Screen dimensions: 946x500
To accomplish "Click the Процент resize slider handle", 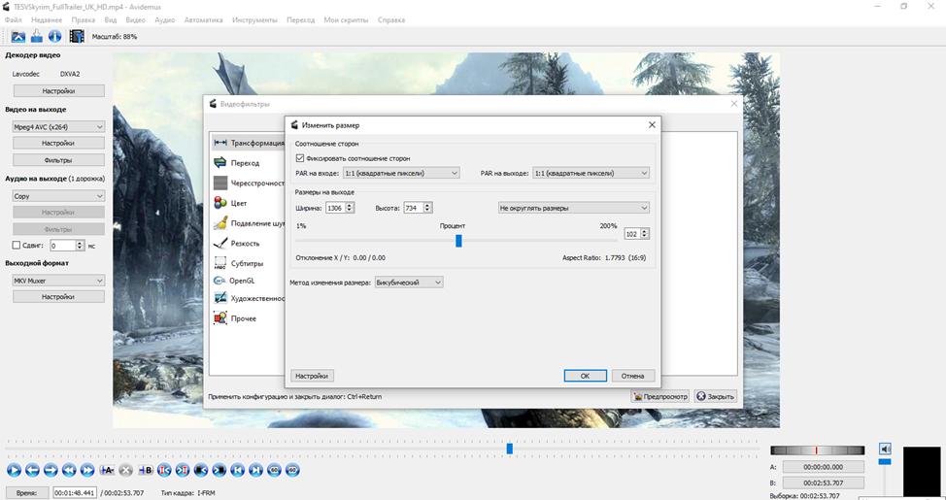I will click(458, 241).
